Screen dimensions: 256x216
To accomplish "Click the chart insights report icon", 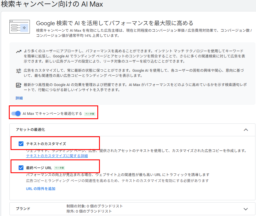I will [19, 85].
